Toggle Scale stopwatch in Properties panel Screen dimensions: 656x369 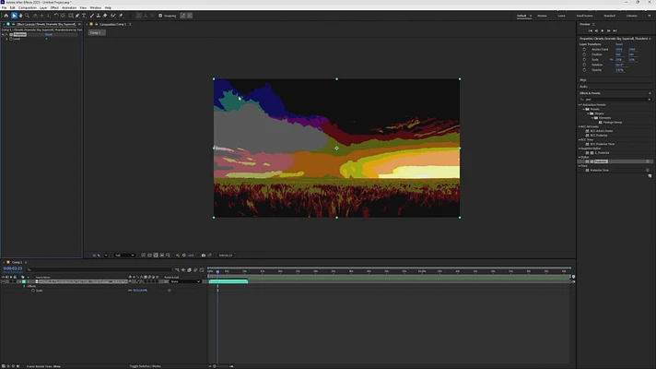click(x=584, y=59)
